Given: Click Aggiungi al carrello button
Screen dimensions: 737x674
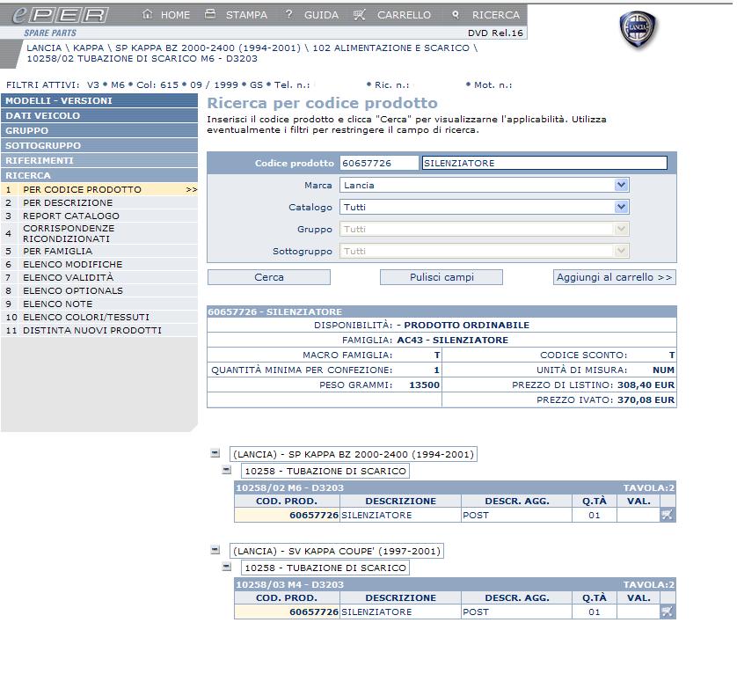Looking at the screenshot, I should pos(615,277).
